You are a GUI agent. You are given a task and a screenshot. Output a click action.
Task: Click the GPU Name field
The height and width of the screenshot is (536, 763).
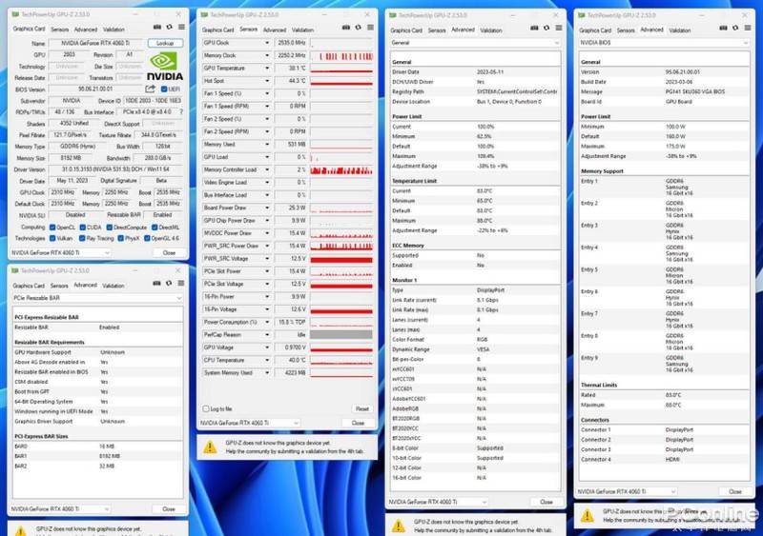pyautogui.click(x=96, y=43)
